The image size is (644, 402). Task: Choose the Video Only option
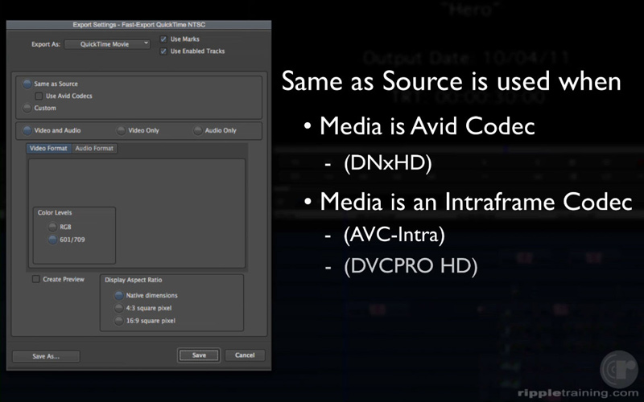tap(121, 130)
